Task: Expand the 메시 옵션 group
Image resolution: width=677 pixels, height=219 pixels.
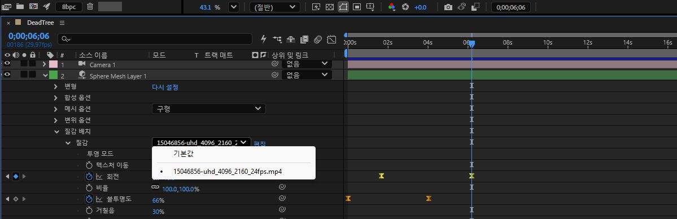Action: [56, 109]
